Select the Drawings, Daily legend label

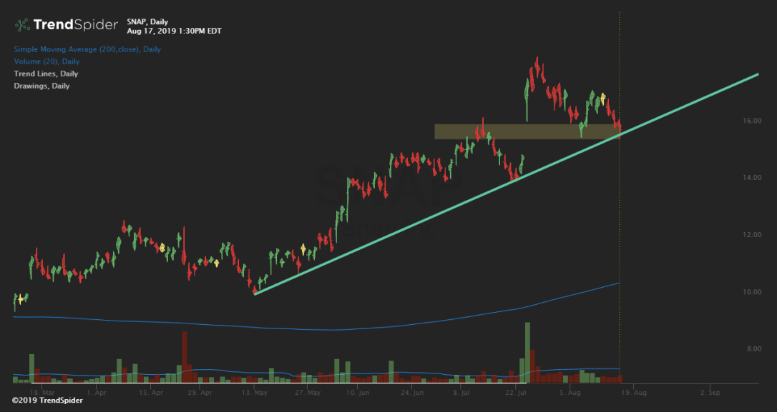41,86
